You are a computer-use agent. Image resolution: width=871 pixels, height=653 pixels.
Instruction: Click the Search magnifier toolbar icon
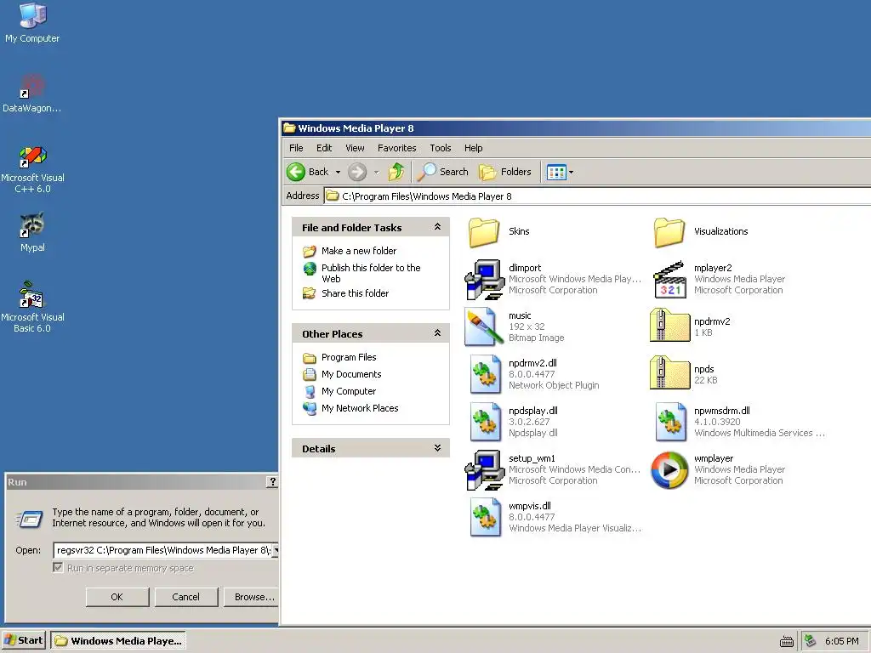pos(427,172)
